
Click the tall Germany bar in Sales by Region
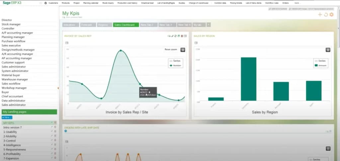pyautogui.click(x=248, y=79)
